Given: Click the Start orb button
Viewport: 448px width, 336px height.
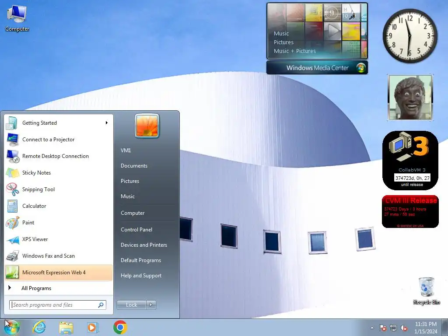Looking at the screenshot, I should click(x=11, y=327).
